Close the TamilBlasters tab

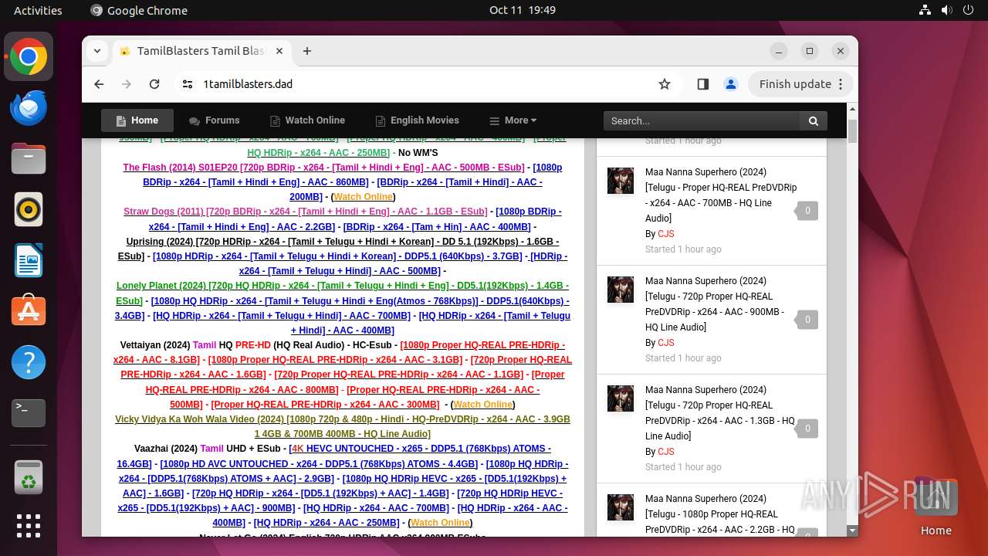pyautogui.click(x=279, y=51)
